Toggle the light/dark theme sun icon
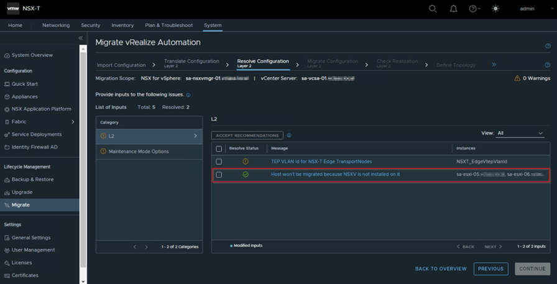 click(x=495, y=9)
